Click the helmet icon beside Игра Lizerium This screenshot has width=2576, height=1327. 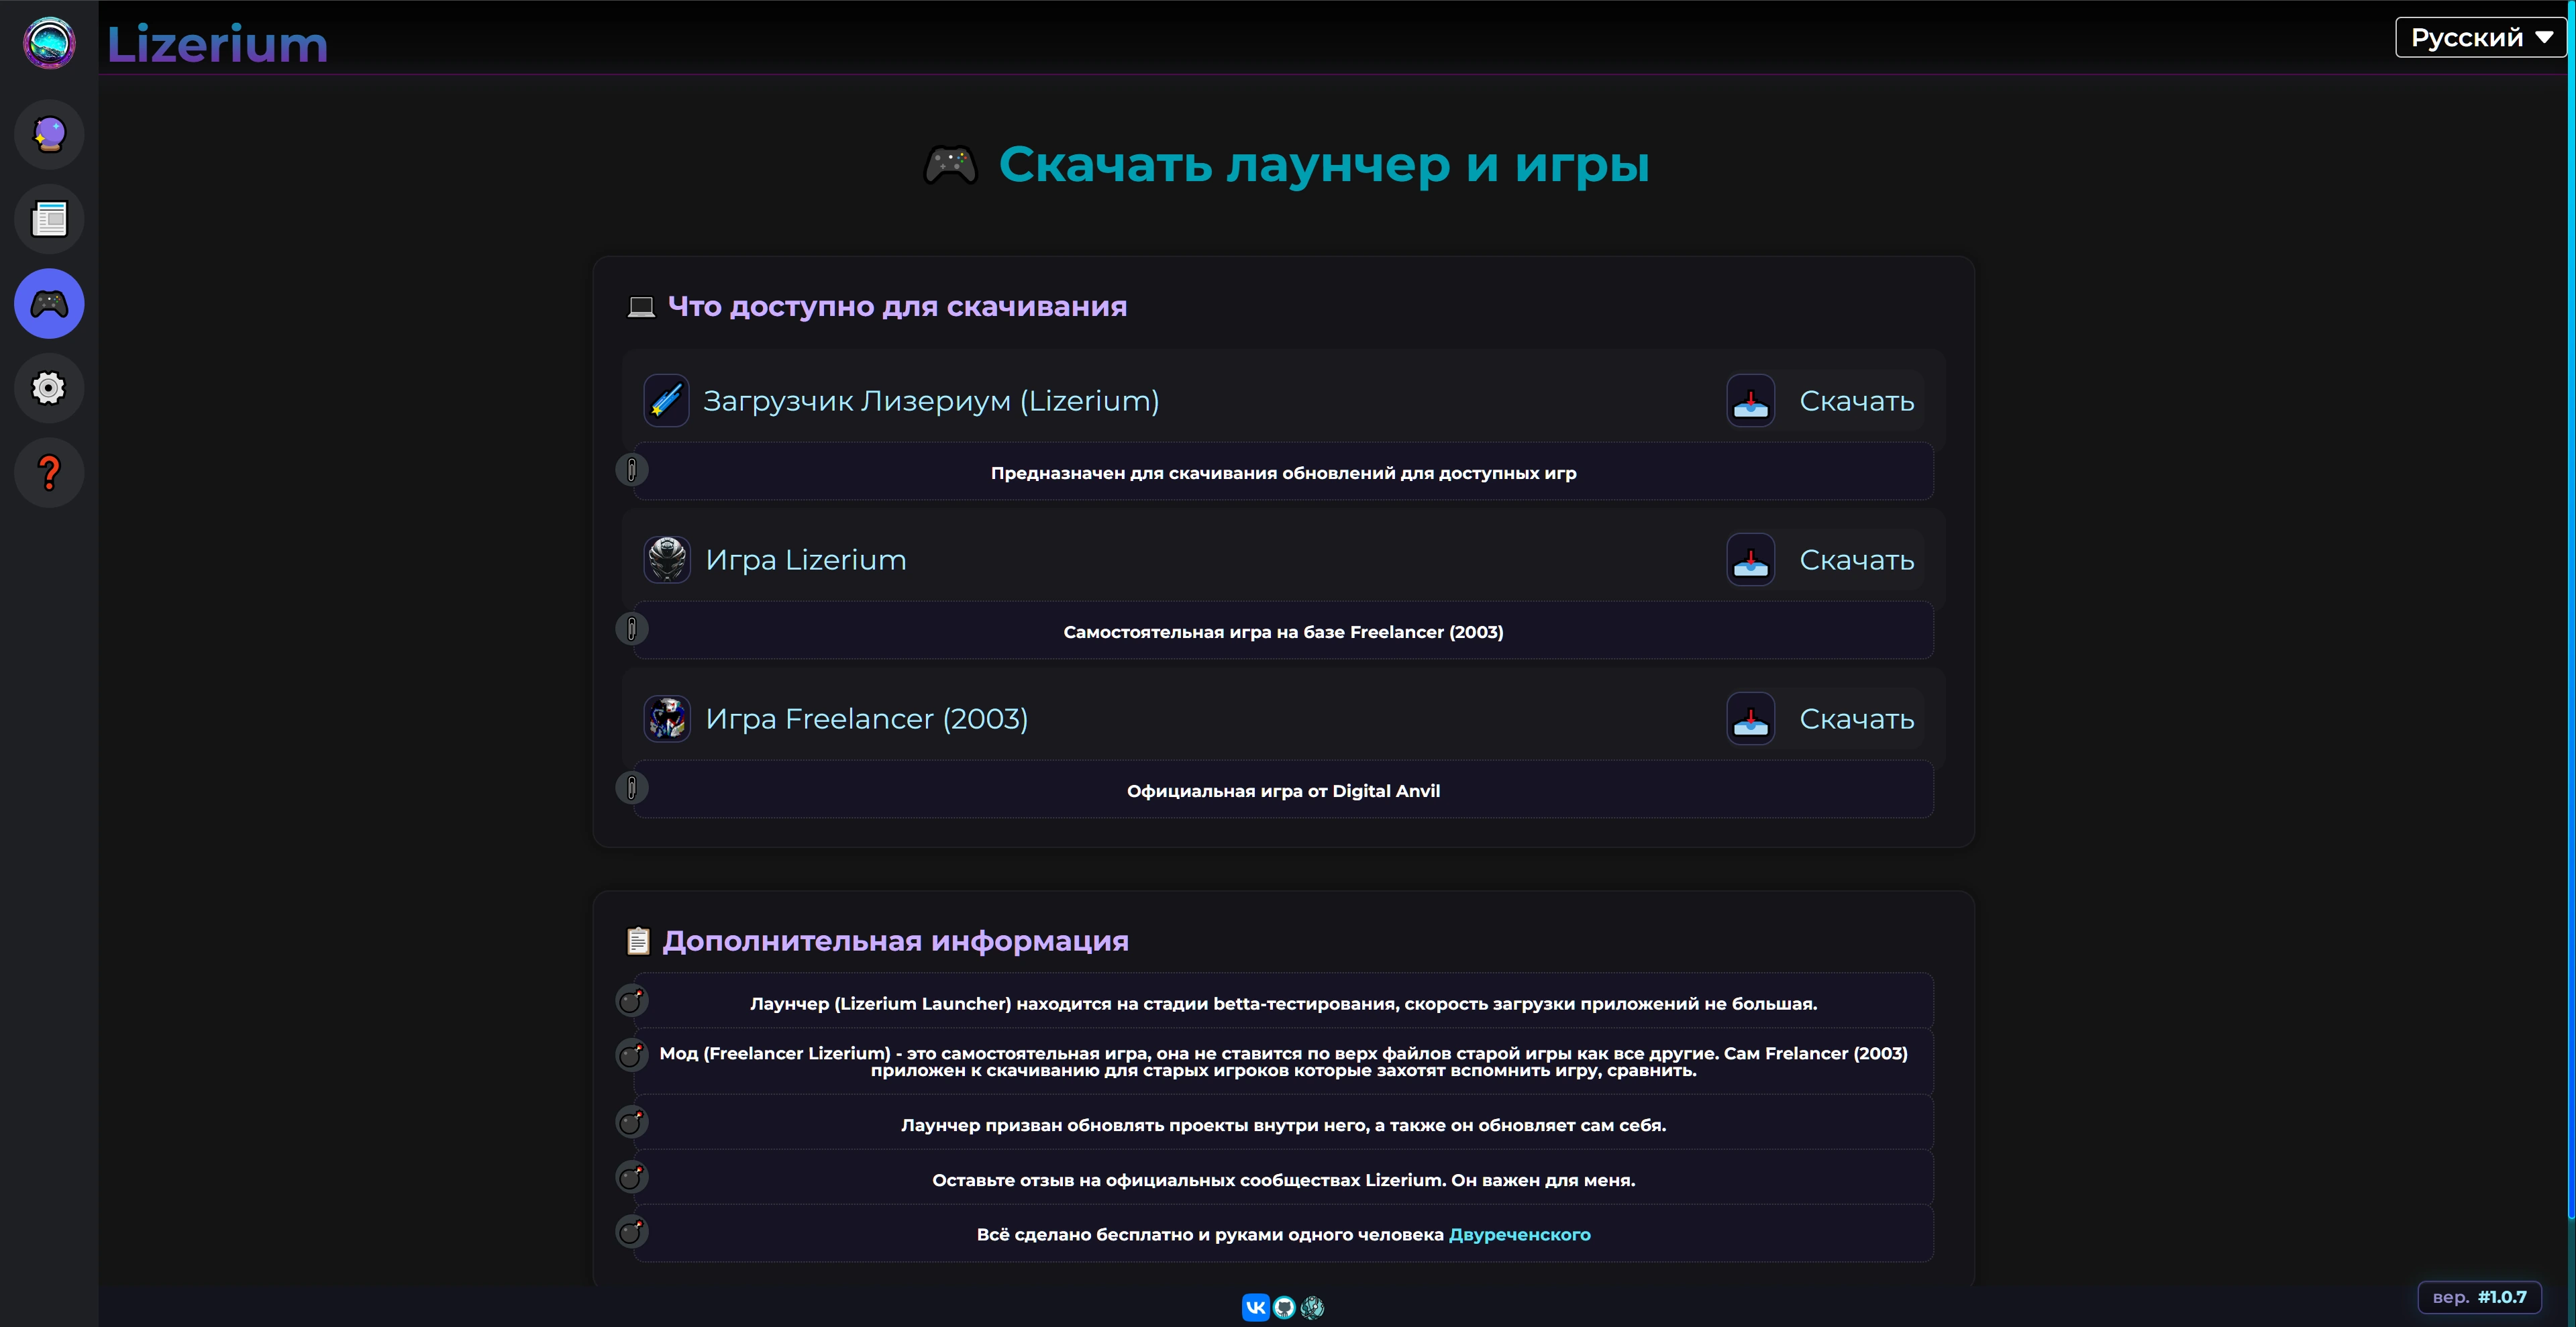click(x=666, y=560)
